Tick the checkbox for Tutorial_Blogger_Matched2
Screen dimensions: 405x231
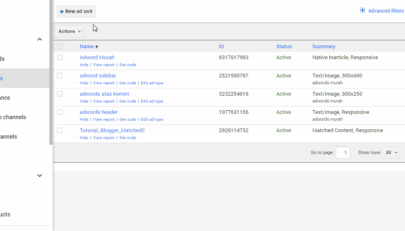[59, 130]
